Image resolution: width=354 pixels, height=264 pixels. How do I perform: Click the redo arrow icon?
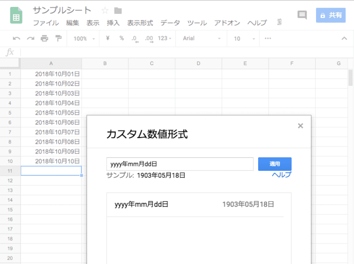(30, 38)
